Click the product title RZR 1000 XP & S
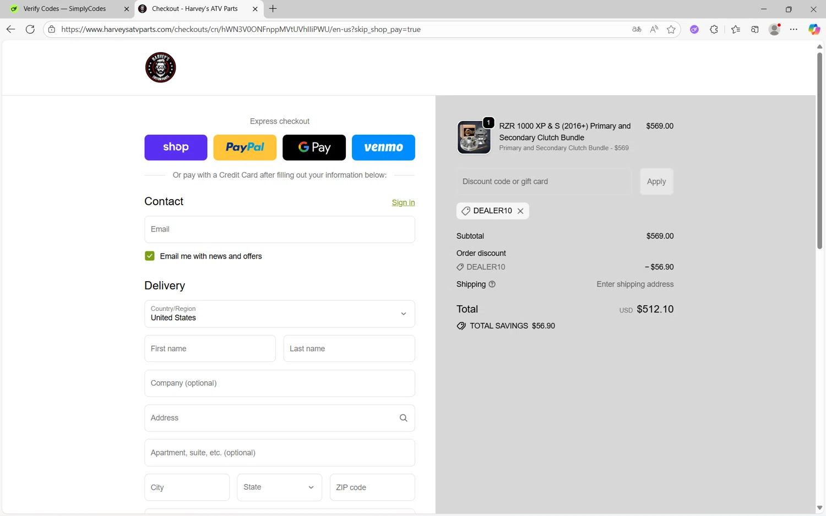This screenshot has width=826, height=516. click(565, 131)
